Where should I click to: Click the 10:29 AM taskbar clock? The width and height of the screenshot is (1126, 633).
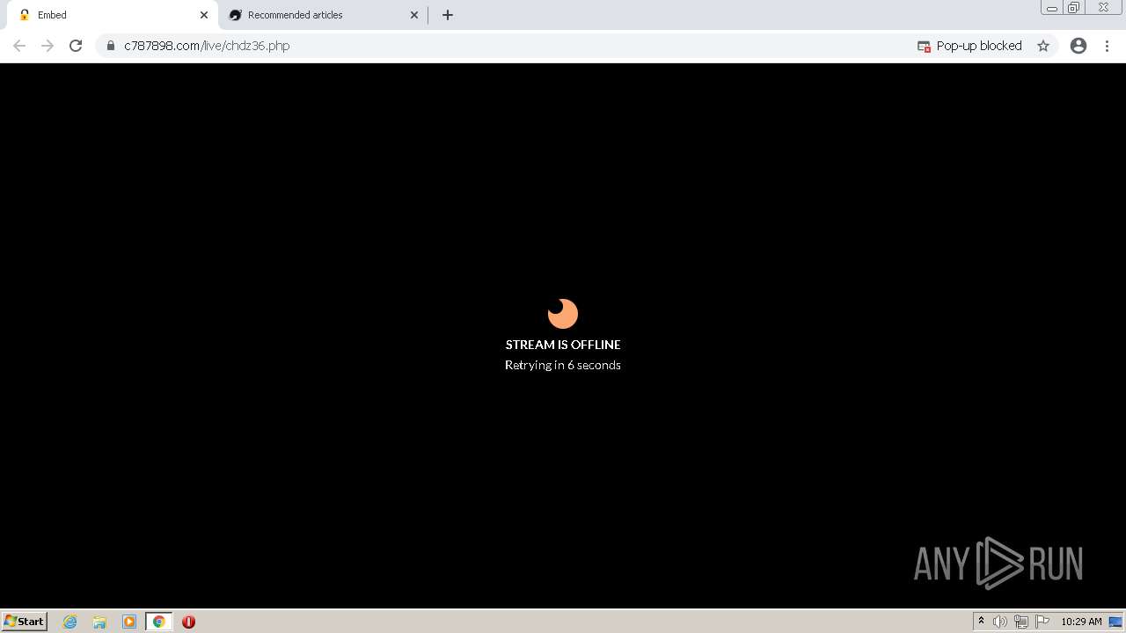pos(1081,622)
